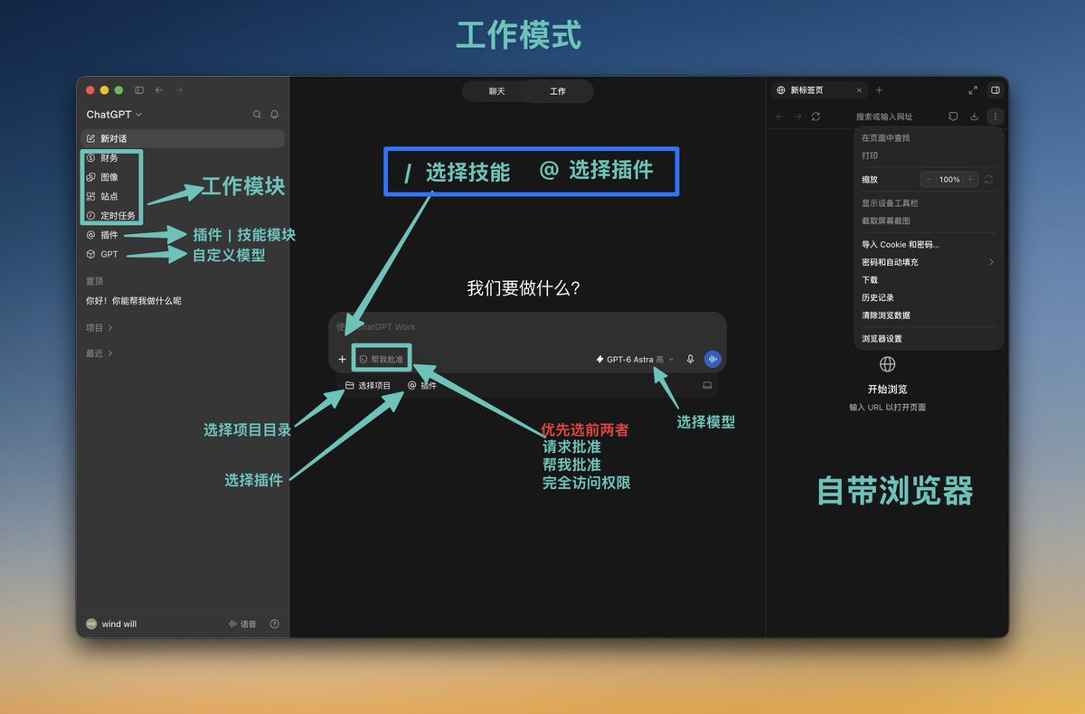Open search in the ChatGPT sidebar
This screenshot has height=714, width=1085.
257,115
